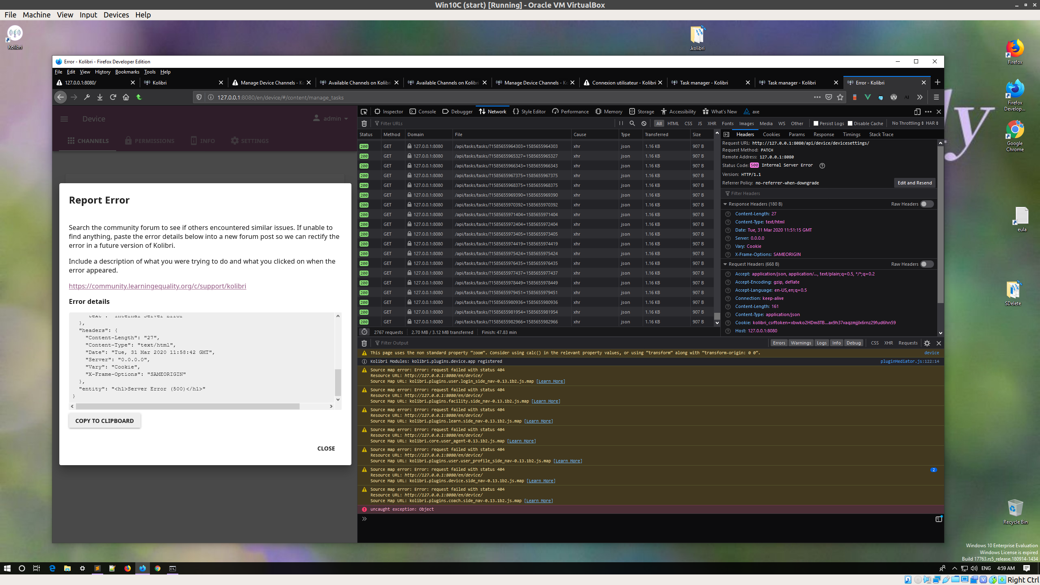Filter network output using Filter URLs field
This screenshot has width=1040, height=585.
click(391, 123)
